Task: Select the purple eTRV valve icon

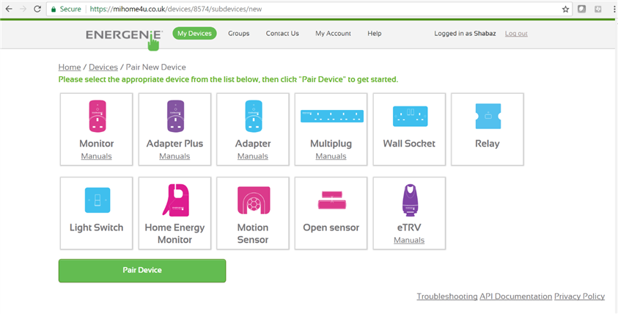Action: click(x=410, y=200)
